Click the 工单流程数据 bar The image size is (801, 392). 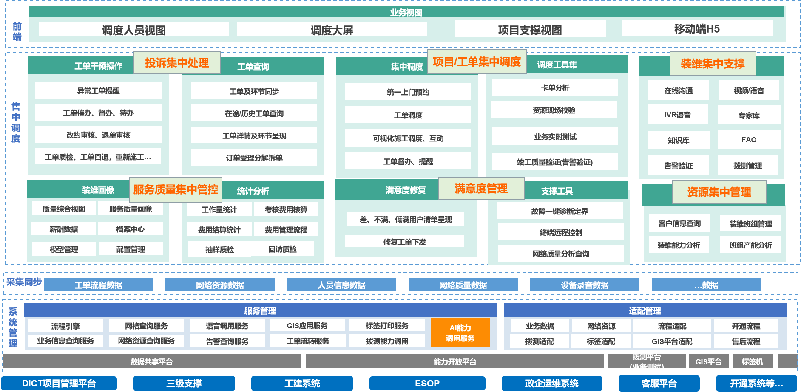[99, 285]
